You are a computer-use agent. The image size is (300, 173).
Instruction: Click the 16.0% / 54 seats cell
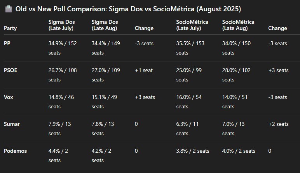[x=189, y=102]
